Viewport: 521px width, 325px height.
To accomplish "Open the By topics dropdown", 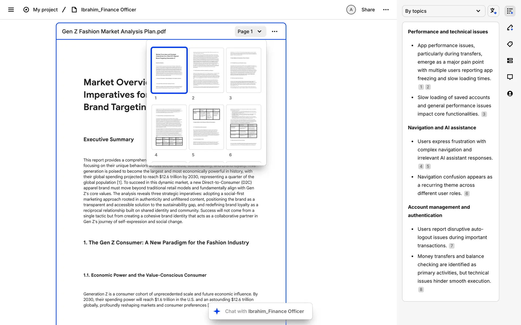I will 443,11.
